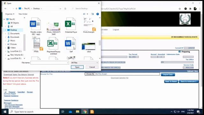
Task: Go back in the Open dialog
Action: [5, 9]
